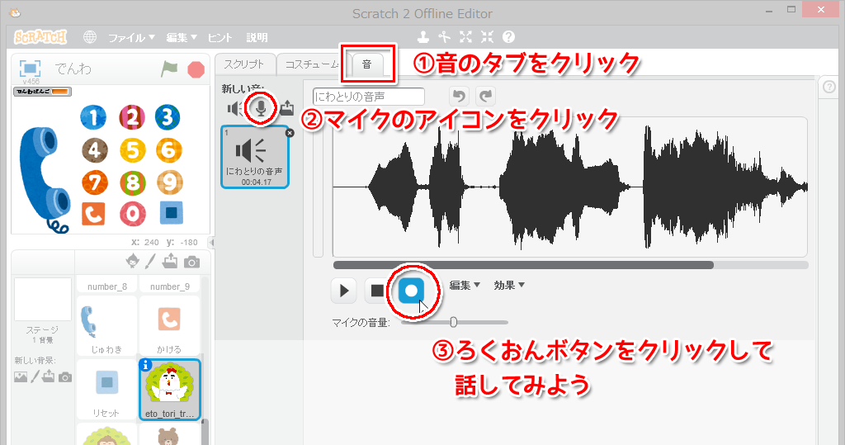Paint new sprite brush icon

point(150,262)
